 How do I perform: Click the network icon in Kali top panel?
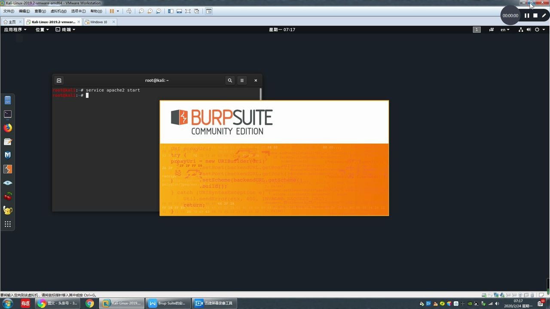[x=521, y=30]
